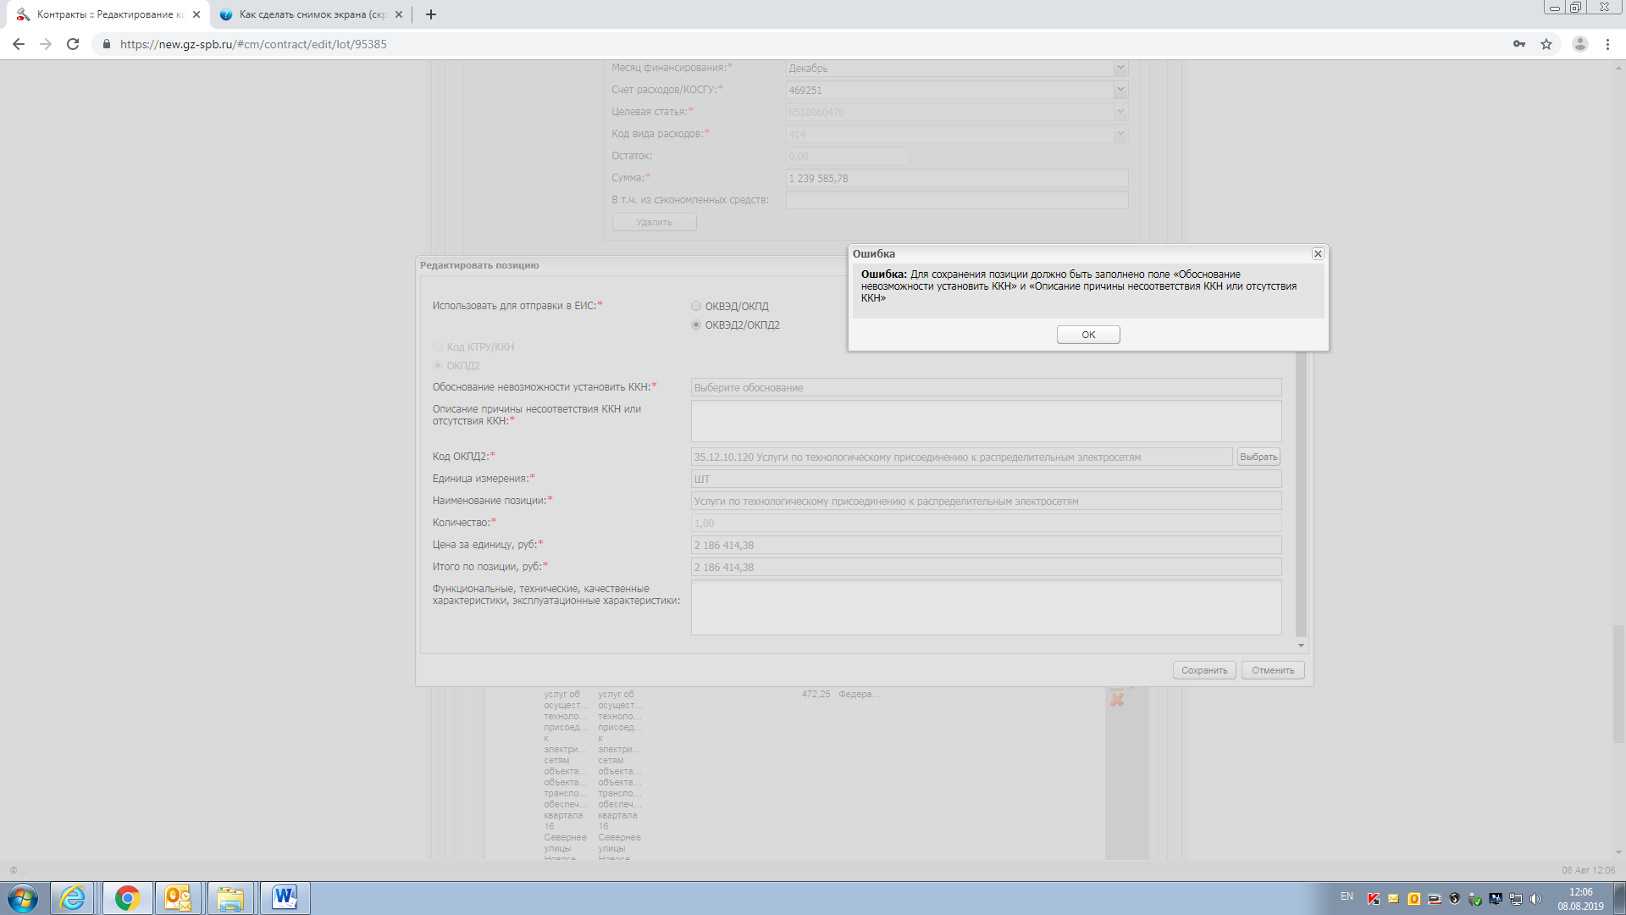Screen dimensions: 1626x915
Task: Open Outlook from the taskbar
Action: pyautogui.click(x=178, y=898)
